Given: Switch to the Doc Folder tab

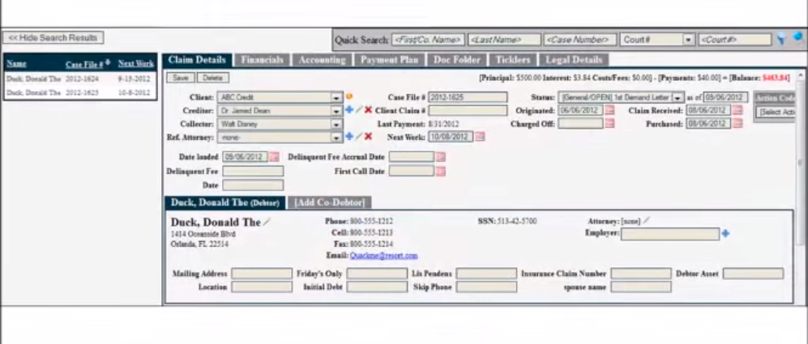Looking at the screenshot, I should [x=456, y=60].
